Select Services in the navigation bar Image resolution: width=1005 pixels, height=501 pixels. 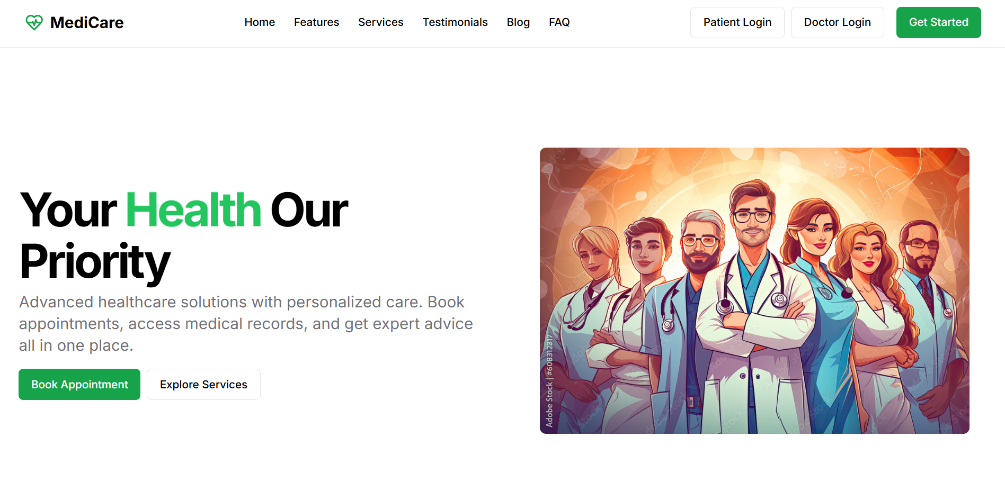click(381, 22)
